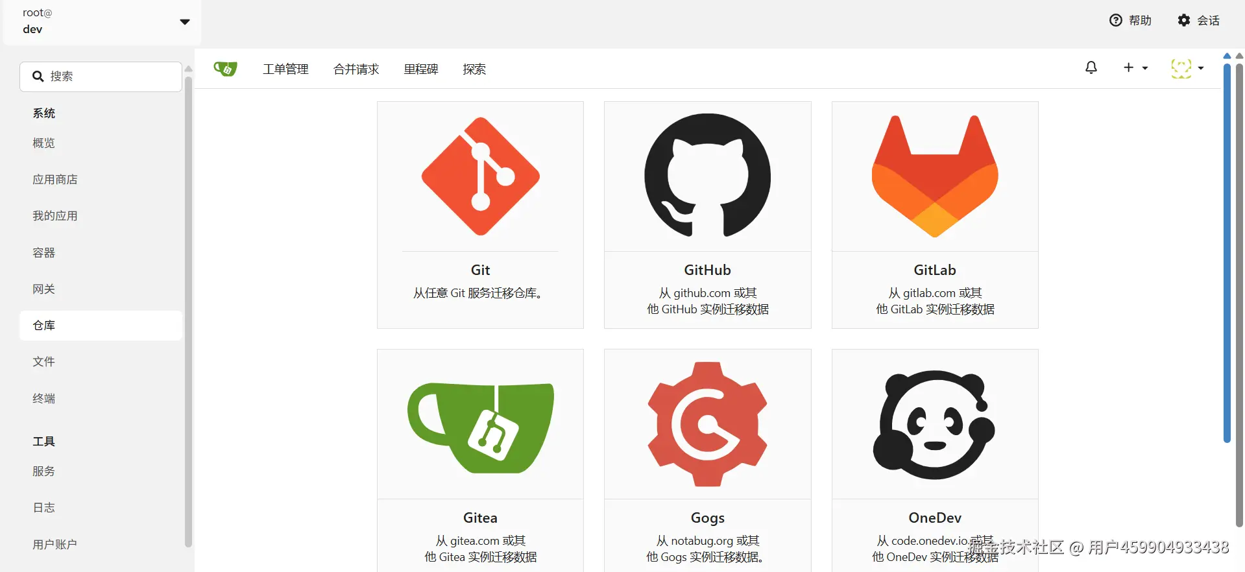Select the Gitea green cup logo
This screenshot has width=1245, height=572.
[x=481, y=427]
